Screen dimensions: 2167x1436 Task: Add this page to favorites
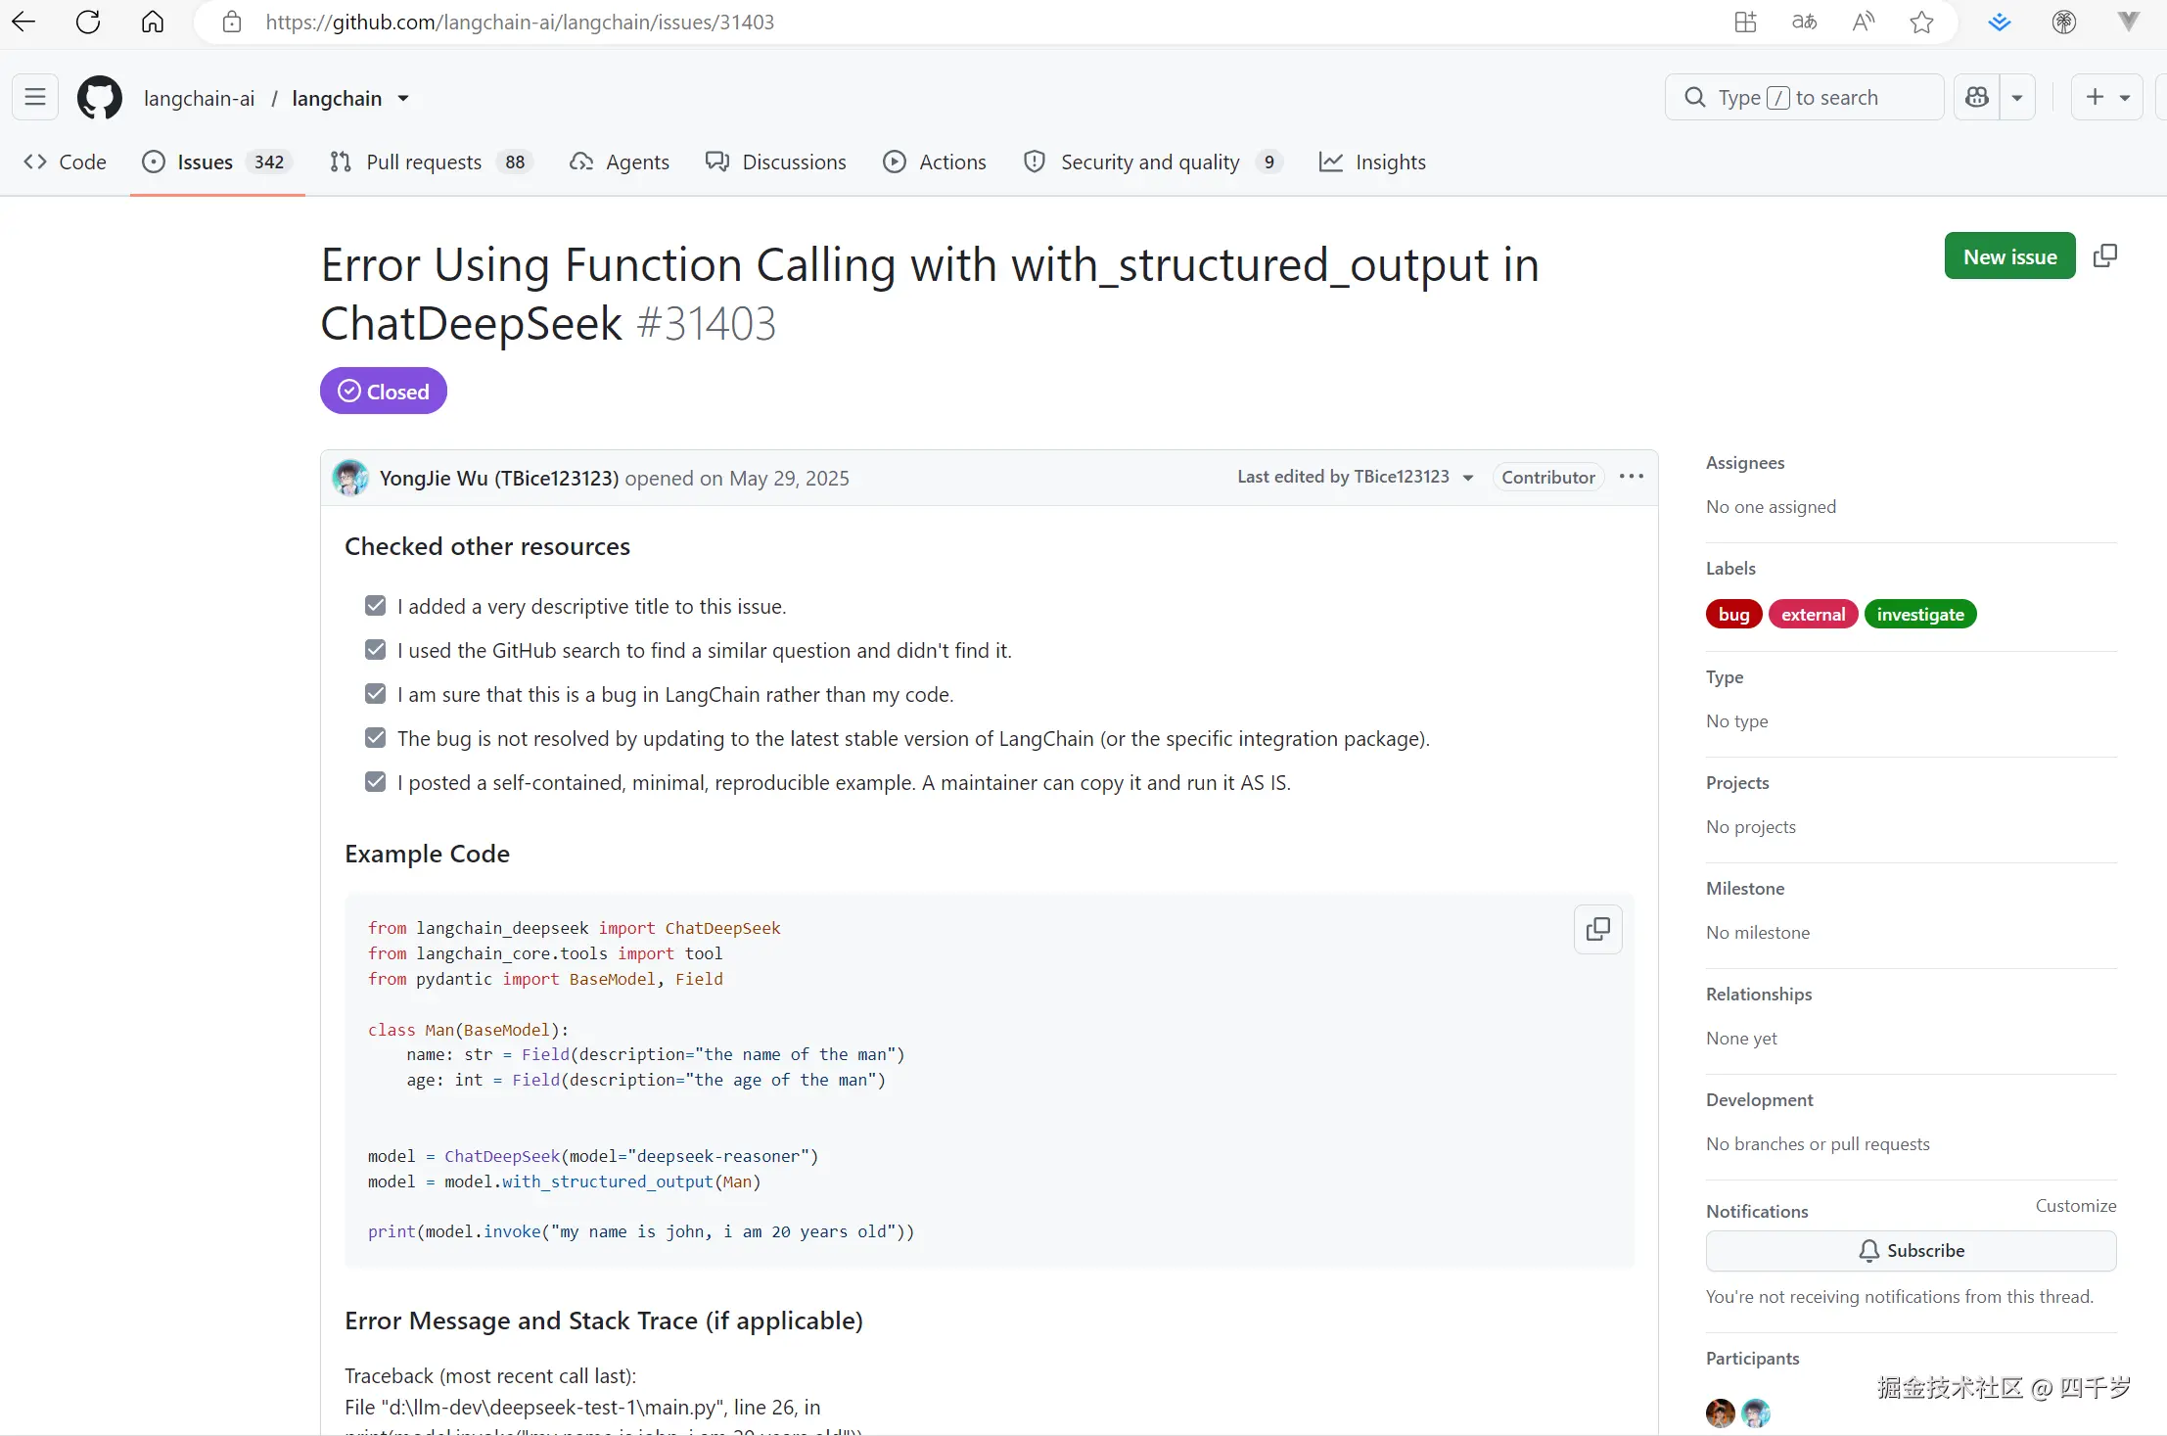click(x=1921, y=22)
